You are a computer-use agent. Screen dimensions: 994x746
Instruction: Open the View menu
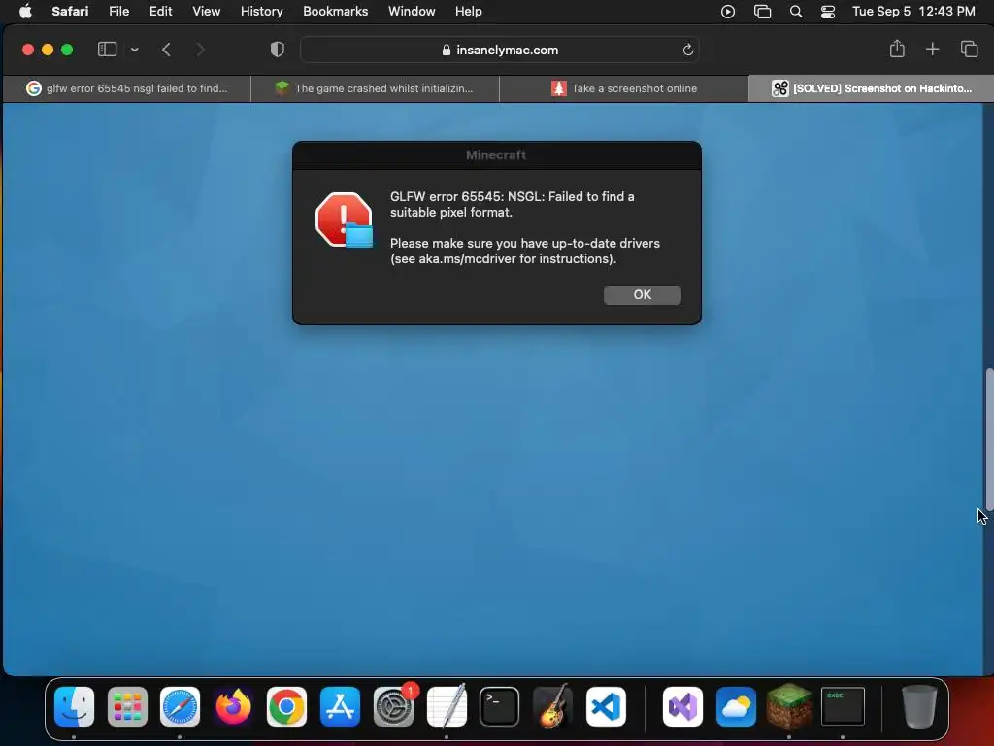tap(206, 12)
